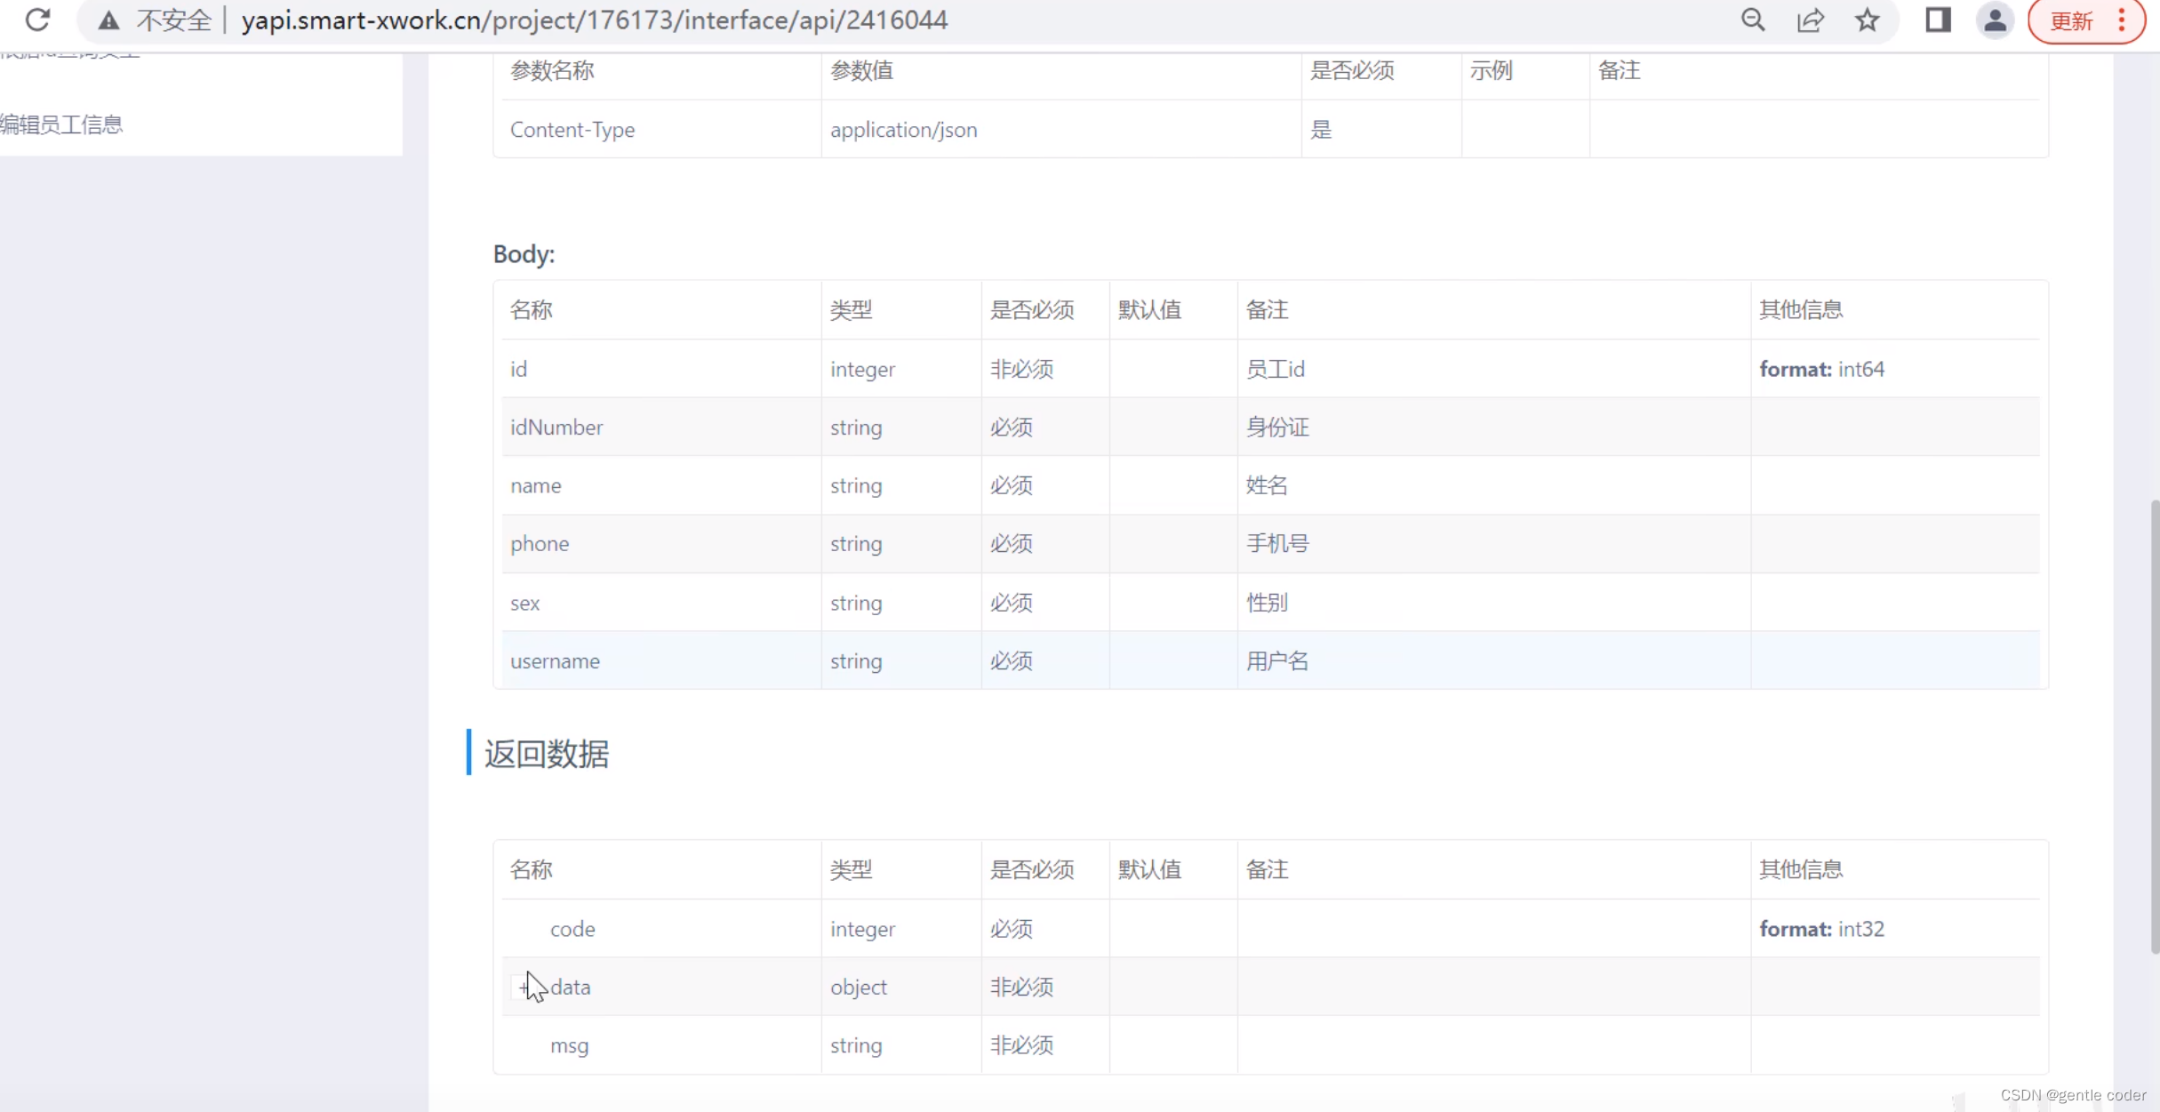Click the share page icon
This screenshot has width=2160, height=1112.
(x=1810, y=20)
